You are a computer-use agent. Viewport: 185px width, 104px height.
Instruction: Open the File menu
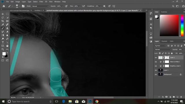pyautogui.click(x=8, y=2)
